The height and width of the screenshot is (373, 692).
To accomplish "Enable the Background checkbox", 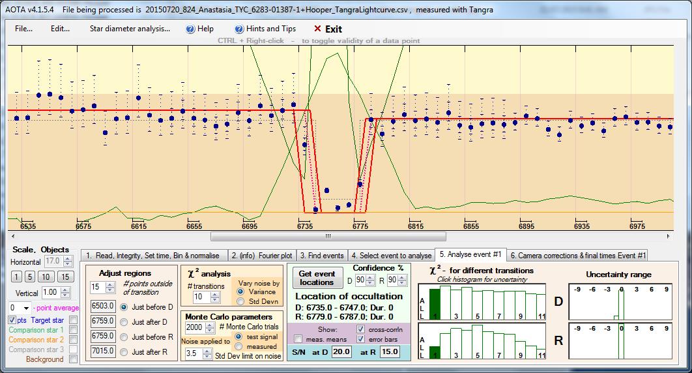I will point(73,359).
